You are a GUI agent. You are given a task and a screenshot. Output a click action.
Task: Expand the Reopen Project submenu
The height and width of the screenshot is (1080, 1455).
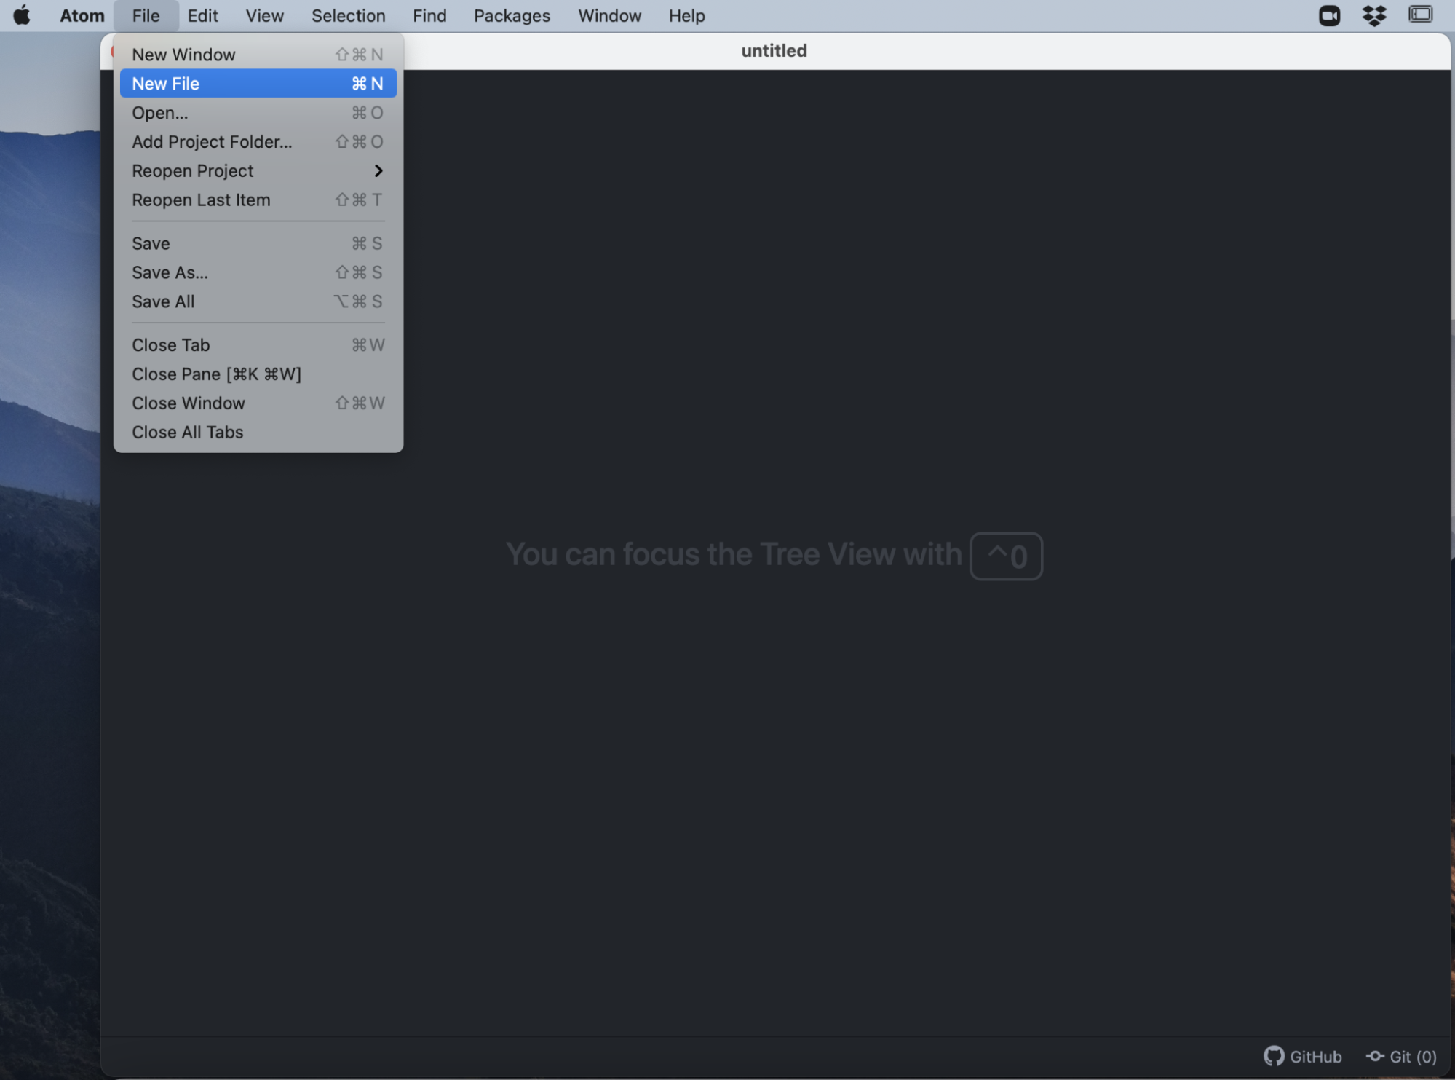258,171
